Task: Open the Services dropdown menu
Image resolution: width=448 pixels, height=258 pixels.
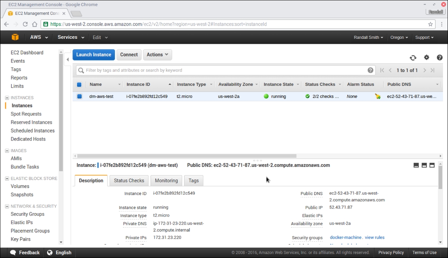Action: click(x=71, y=37)
